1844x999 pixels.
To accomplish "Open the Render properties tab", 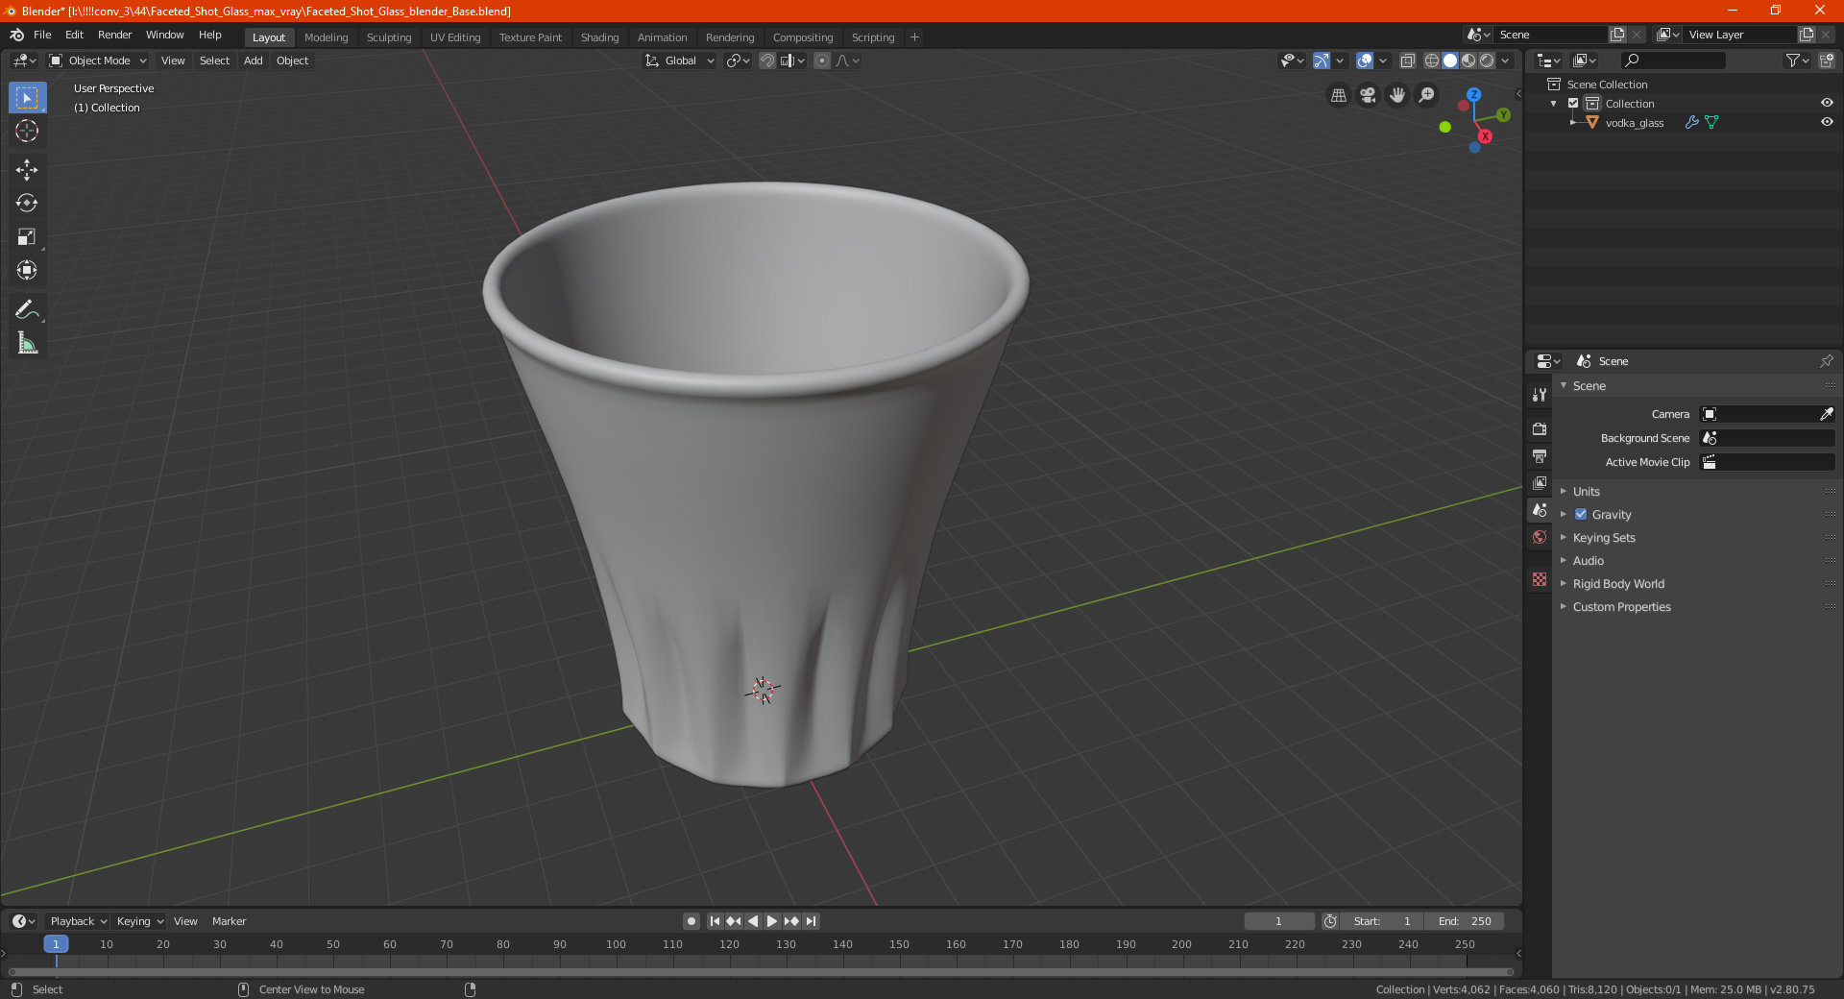I will coord(1540,428).
